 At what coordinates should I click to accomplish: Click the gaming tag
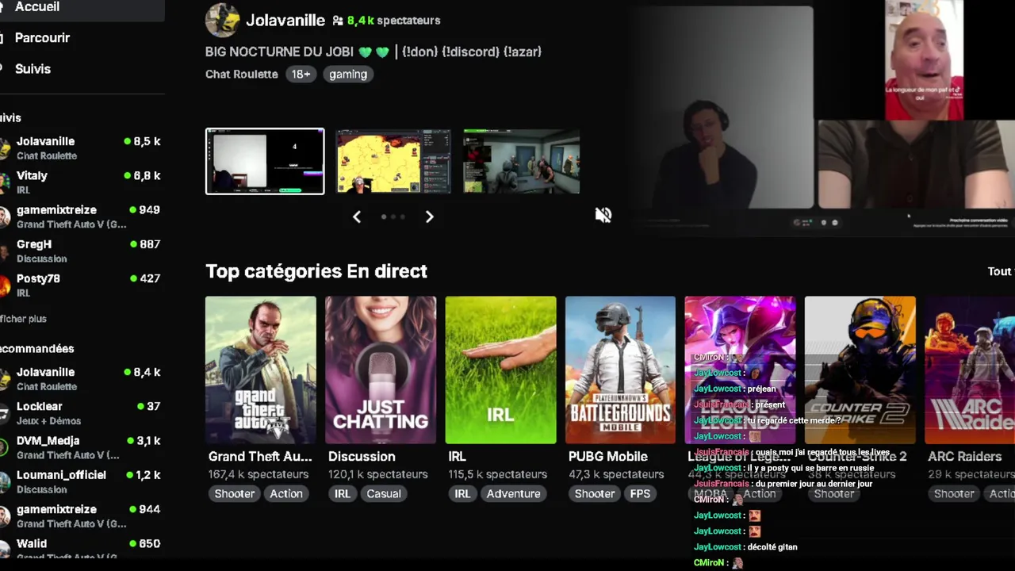[348, 74]
